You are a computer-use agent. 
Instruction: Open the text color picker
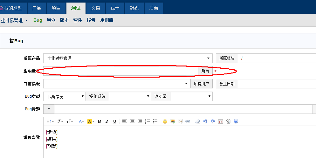tap(81, 121)
